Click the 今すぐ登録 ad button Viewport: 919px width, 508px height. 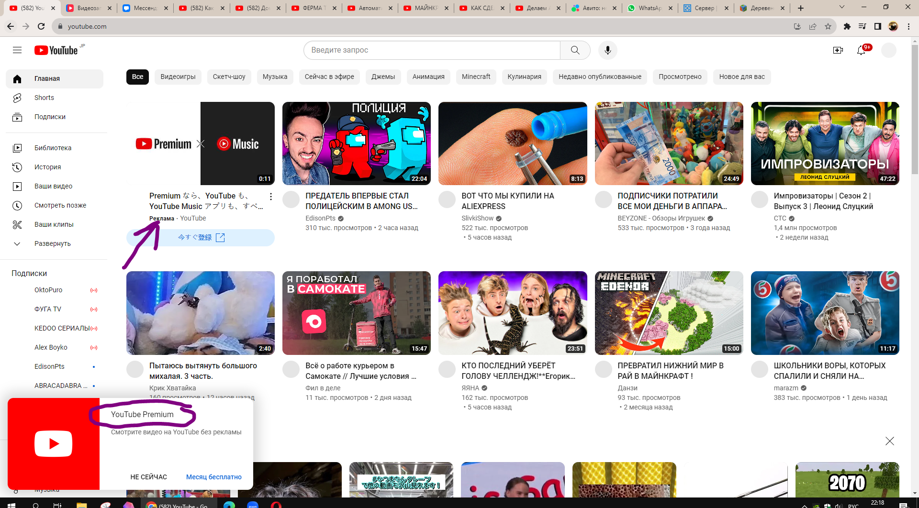click(x=201, y=238)
